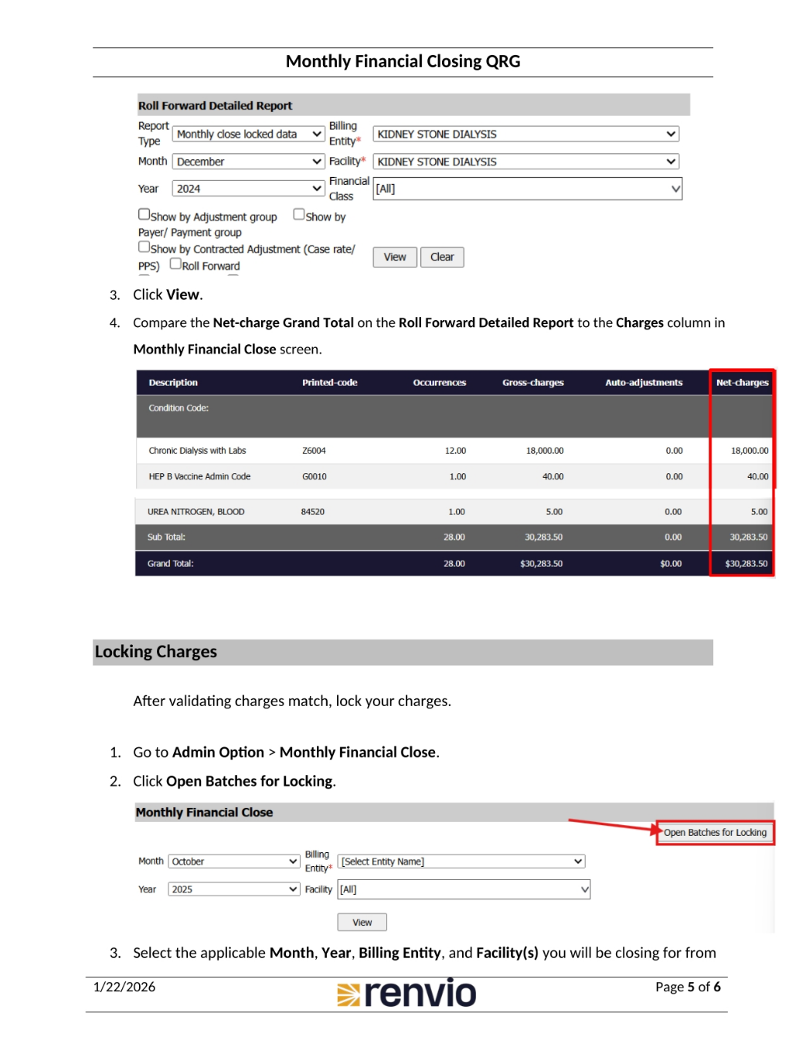Image resolution: width=806 pixels, height=1044 pixels.
Task: Click the Sub Total label
Action: click(x=166, y=537)
